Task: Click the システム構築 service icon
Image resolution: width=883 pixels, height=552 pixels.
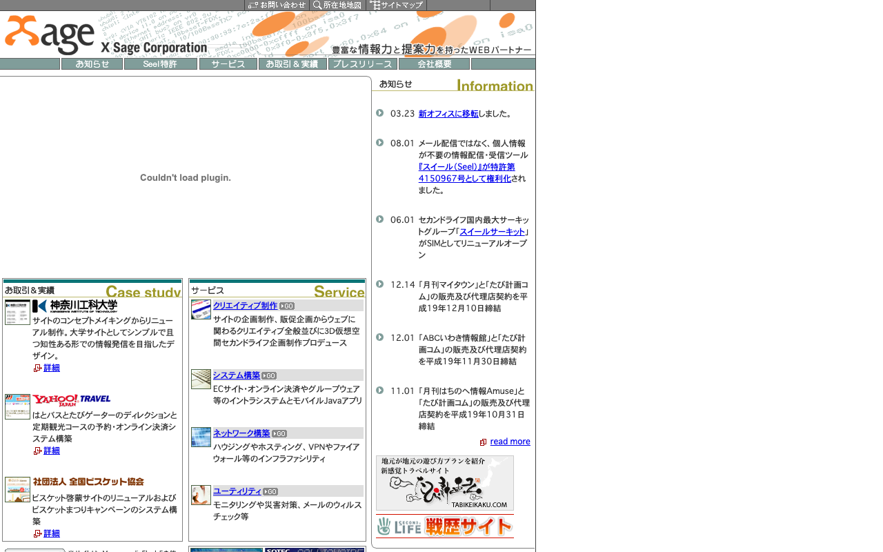Action: [201, 379]
